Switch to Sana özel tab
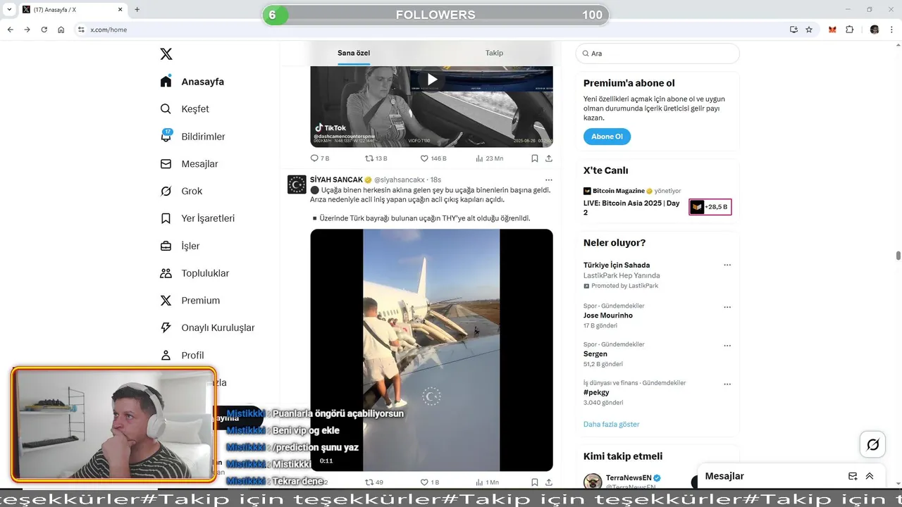902x507 pixels. (x=354, y=53)
